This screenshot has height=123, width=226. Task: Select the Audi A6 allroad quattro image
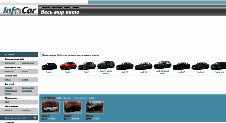[x=163, y=65]
